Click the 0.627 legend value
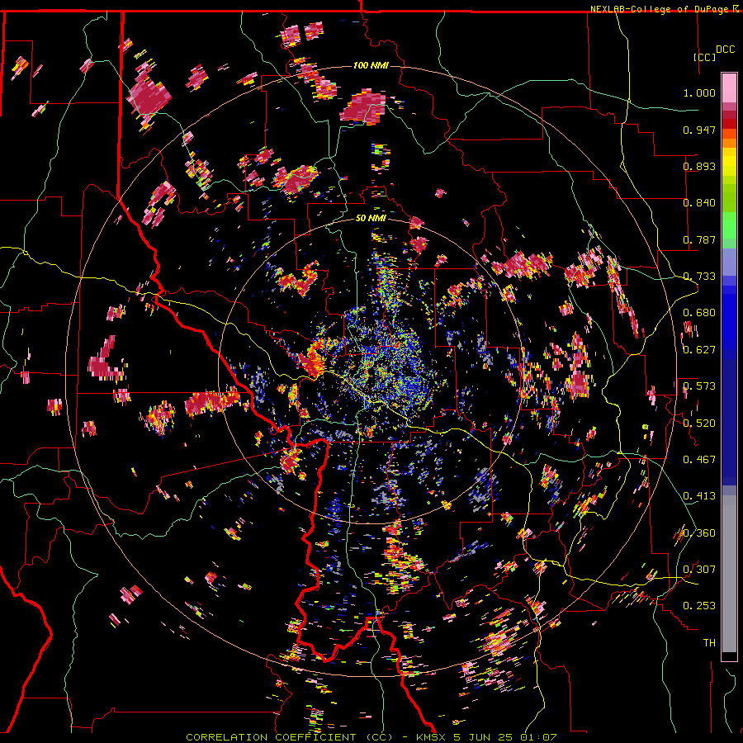Viewport: 743px width, 743px height. click(699, 350)
